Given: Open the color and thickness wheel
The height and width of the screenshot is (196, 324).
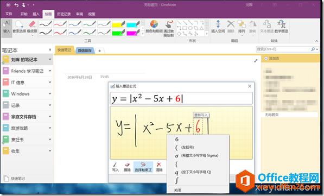Looking at the screenshot, I should click(154, 27).
